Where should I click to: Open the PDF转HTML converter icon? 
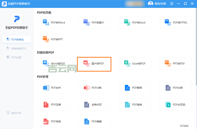[x=168, y=22]
